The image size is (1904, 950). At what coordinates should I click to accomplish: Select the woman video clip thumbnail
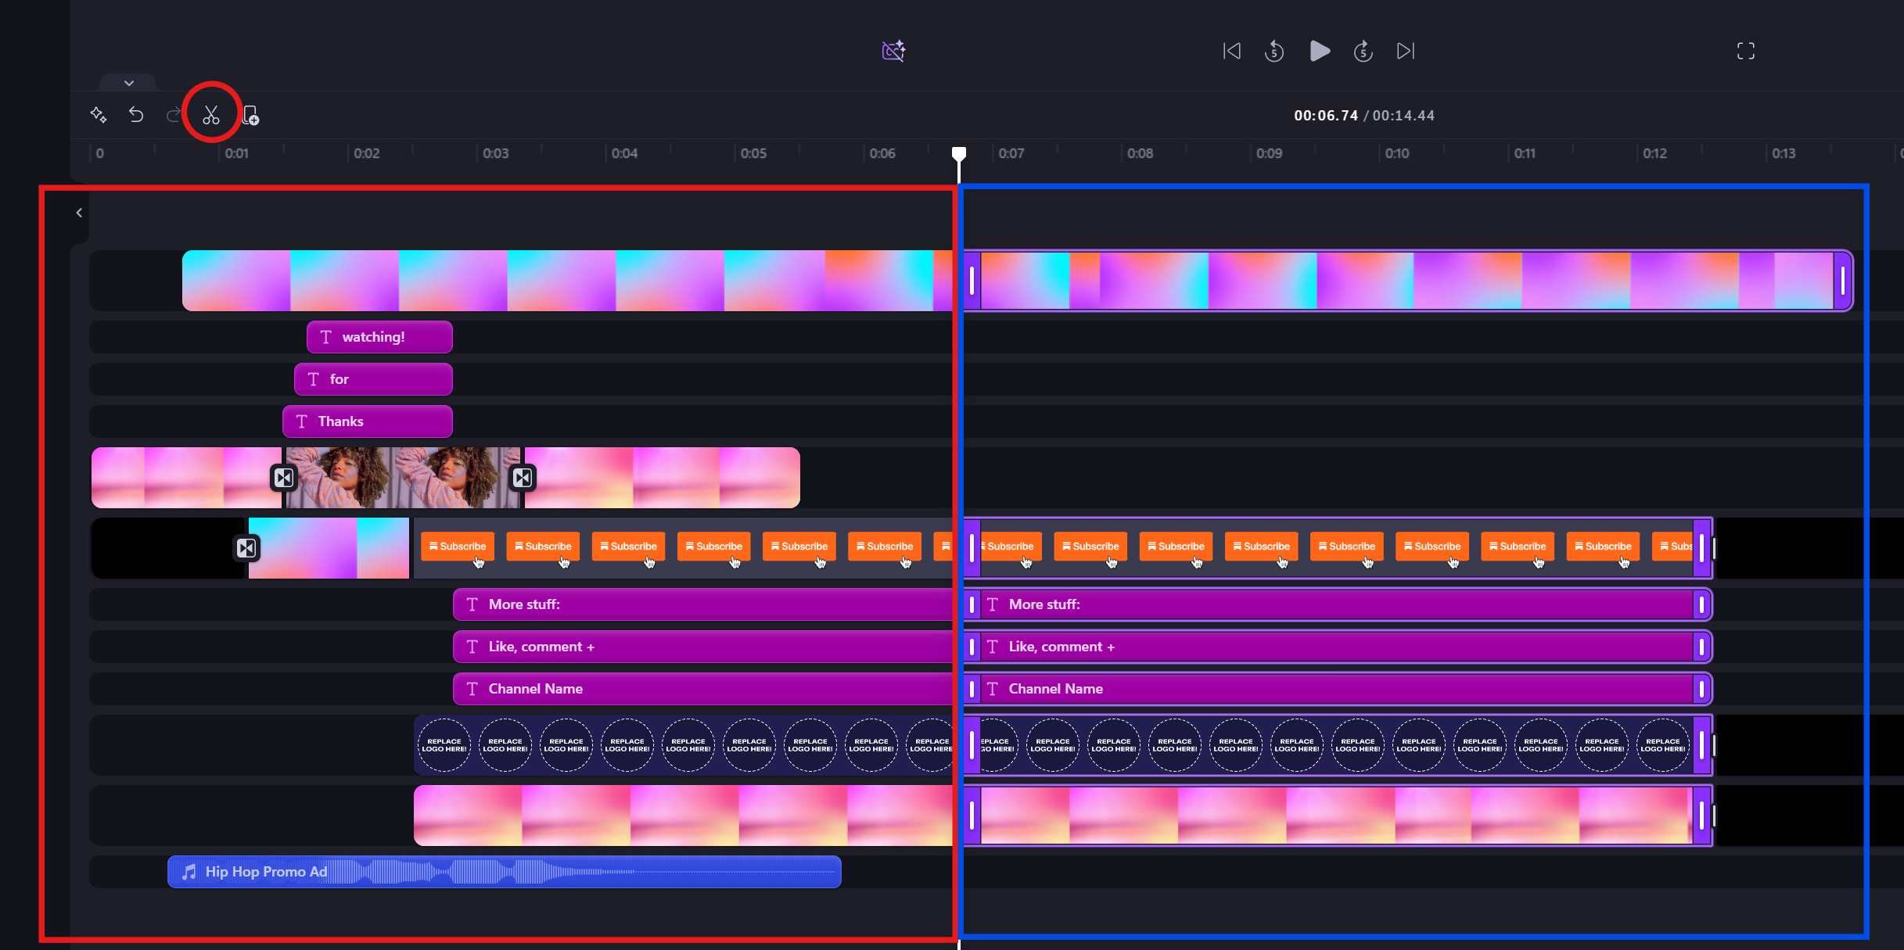[x=403, y=478]
